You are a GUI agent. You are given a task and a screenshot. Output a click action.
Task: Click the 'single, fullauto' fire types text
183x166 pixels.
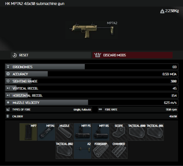[x=82, y=109]
